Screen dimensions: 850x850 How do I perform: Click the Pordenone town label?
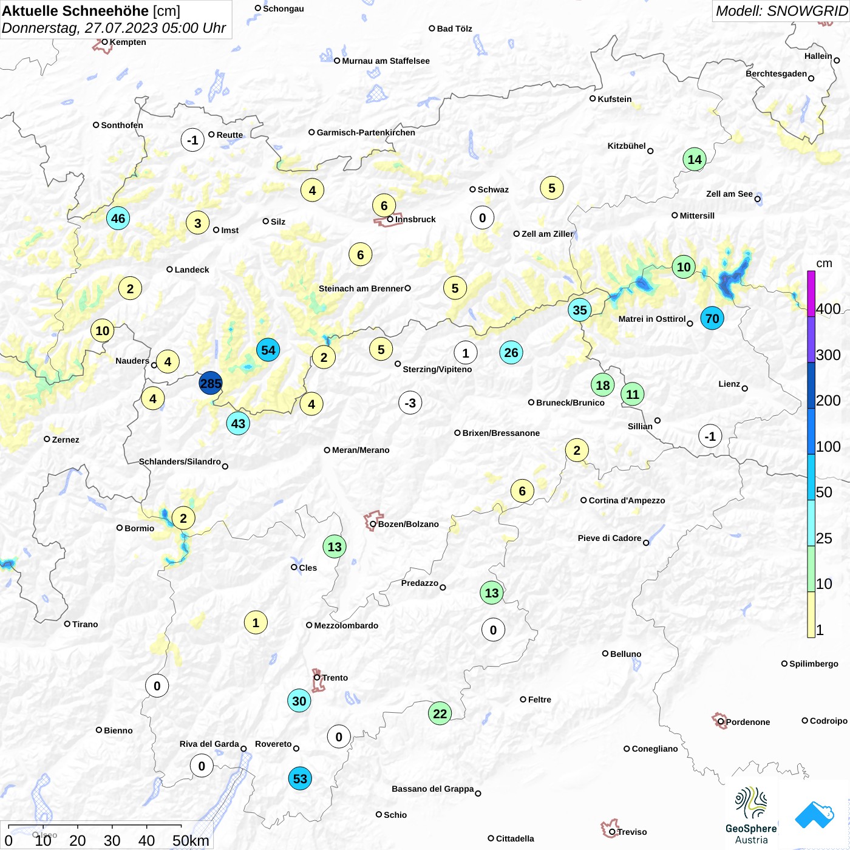[x=748, y=722]
